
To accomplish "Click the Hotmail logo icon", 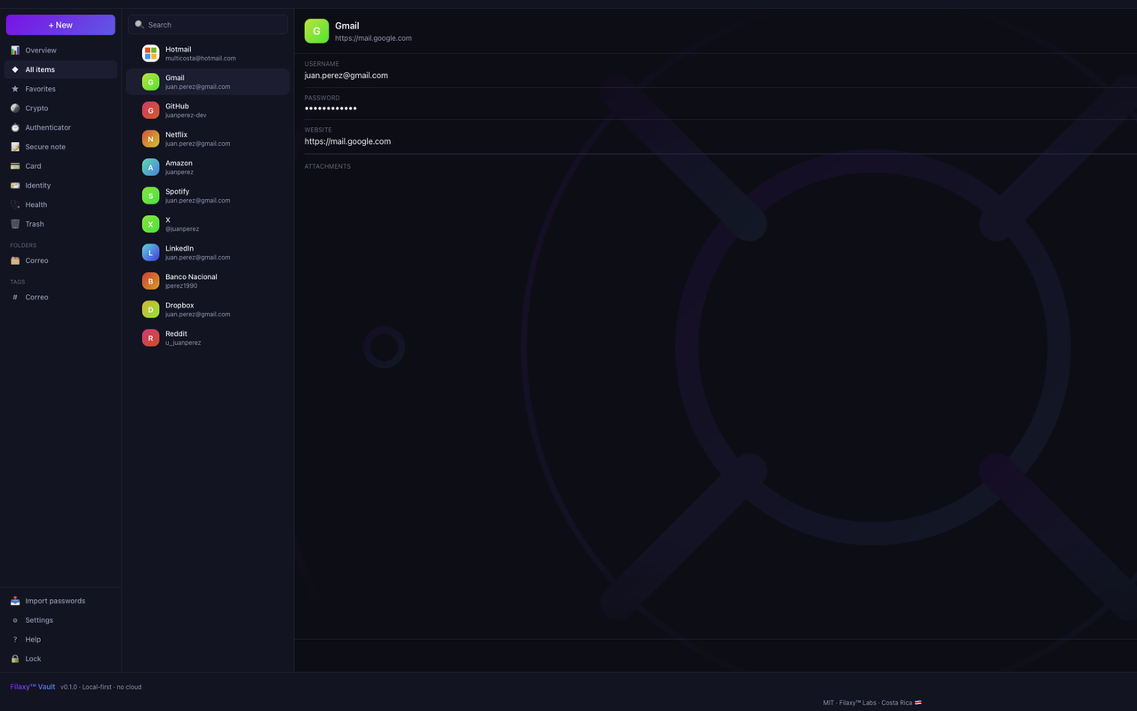I will point(151,53).
